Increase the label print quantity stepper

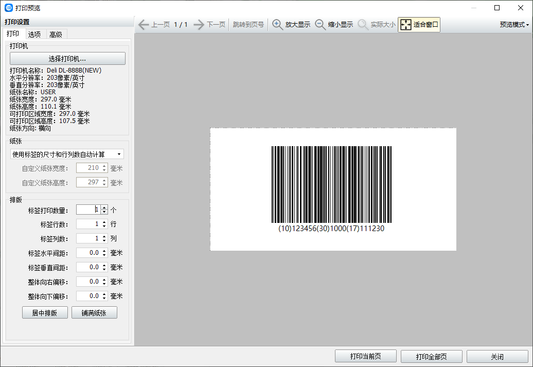104,207
